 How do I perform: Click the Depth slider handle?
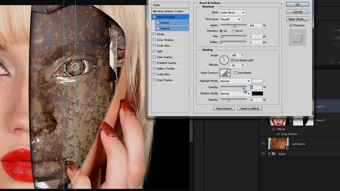coord(235,25)
